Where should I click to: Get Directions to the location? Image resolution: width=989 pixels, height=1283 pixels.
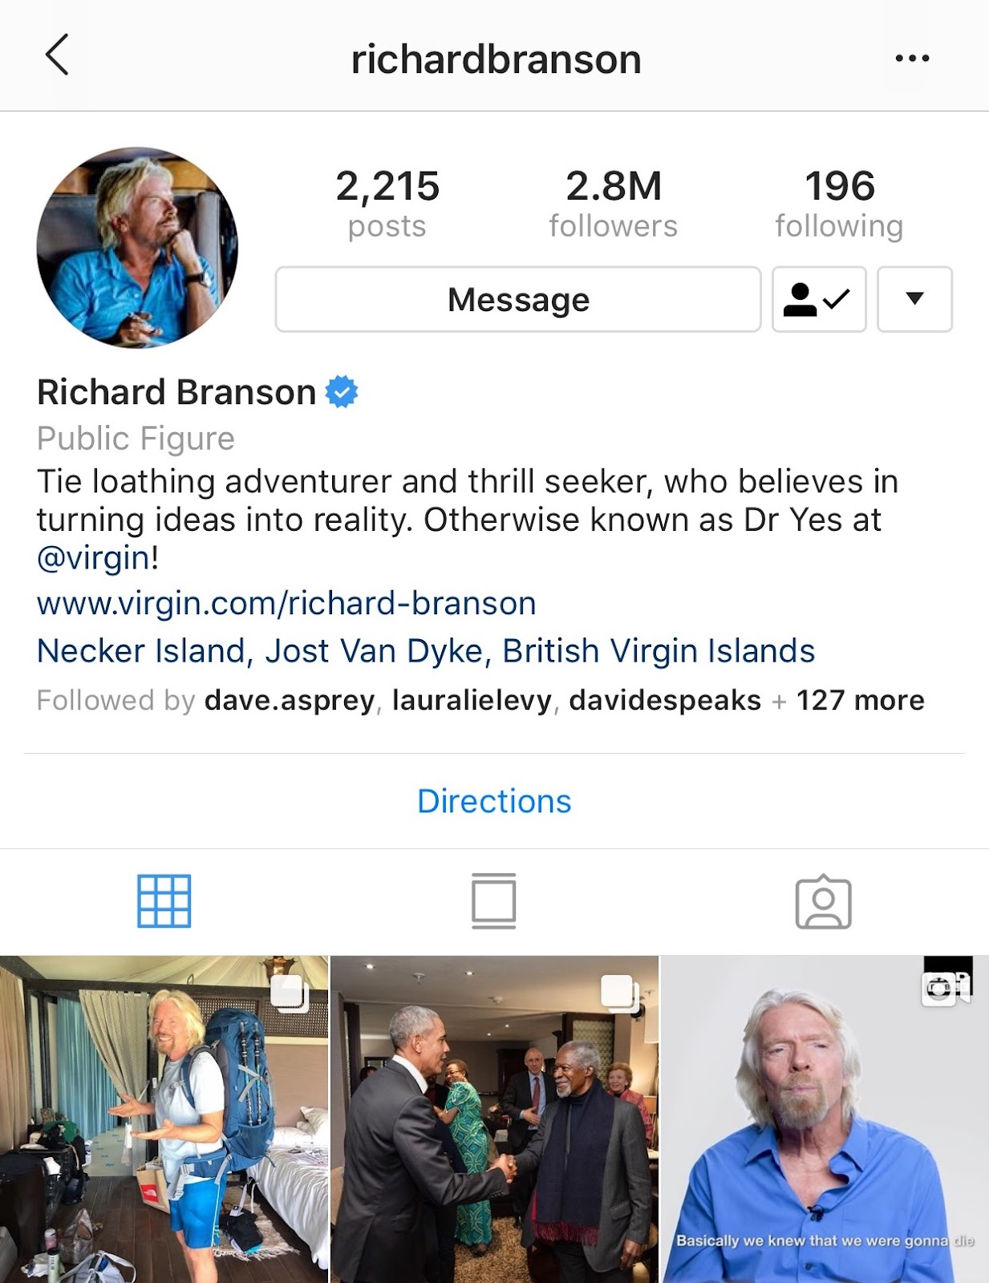coord(494,801)
